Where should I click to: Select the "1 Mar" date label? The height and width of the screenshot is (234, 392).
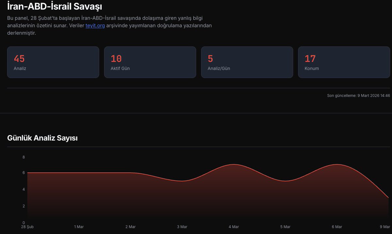click(79, 227)
